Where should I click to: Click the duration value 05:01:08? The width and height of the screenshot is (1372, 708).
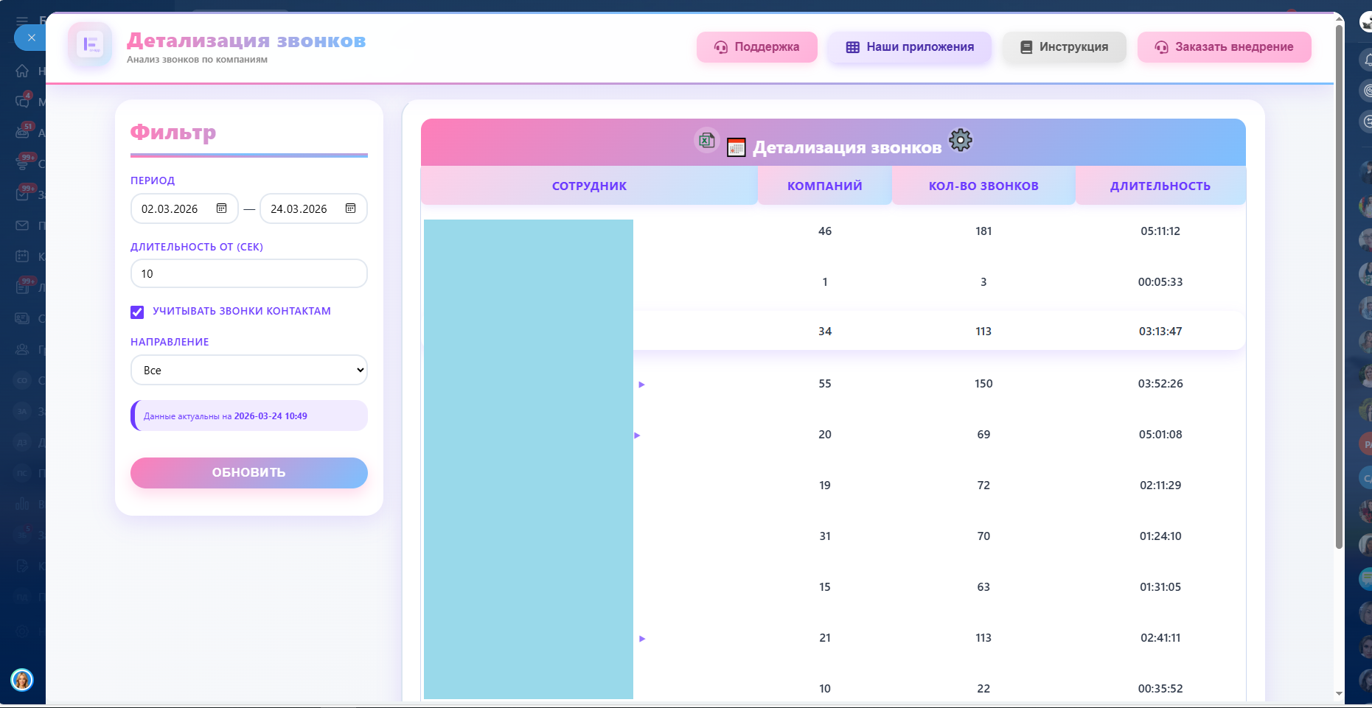point(1160,435)
